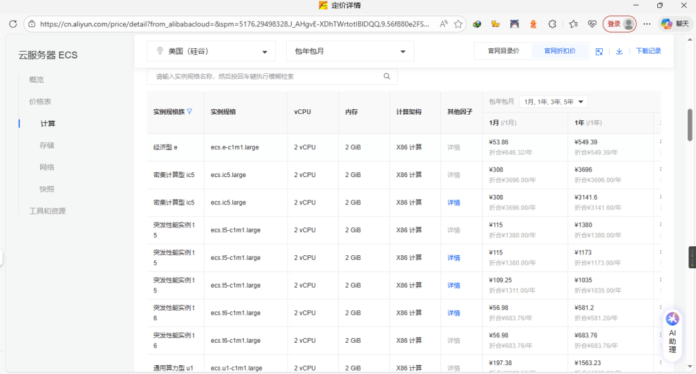This screenshot has width=696, height=374.
Task: Select the 官网折扣价 pricing view
Action: 559,51
